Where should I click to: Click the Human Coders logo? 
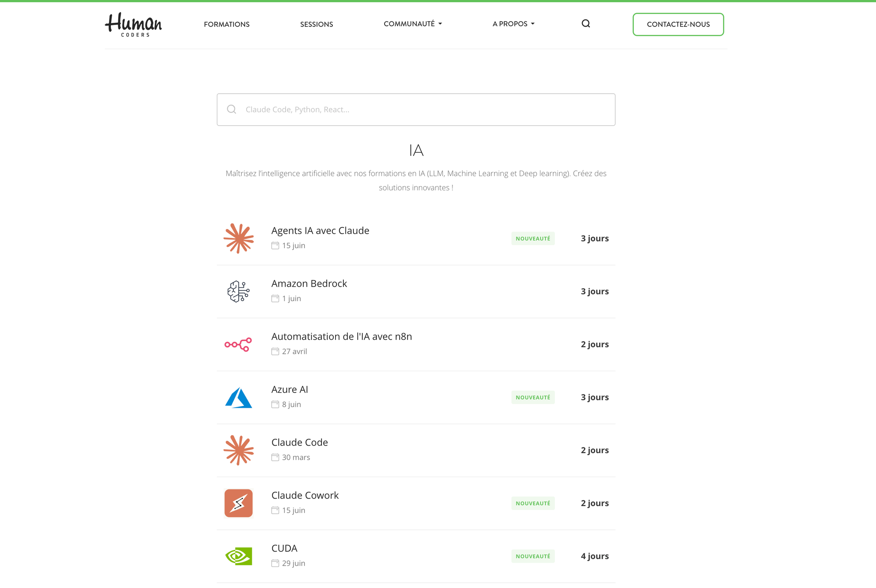pyautogui.click(x=133, y=25)
